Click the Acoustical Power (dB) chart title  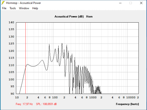(69, 17)
